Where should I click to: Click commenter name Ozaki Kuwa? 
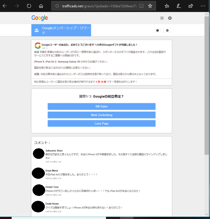click(x=52, y=204)
